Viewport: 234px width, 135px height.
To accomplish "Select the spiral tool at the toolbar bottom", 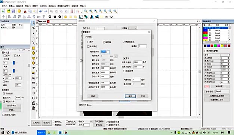I will point(34,108).
